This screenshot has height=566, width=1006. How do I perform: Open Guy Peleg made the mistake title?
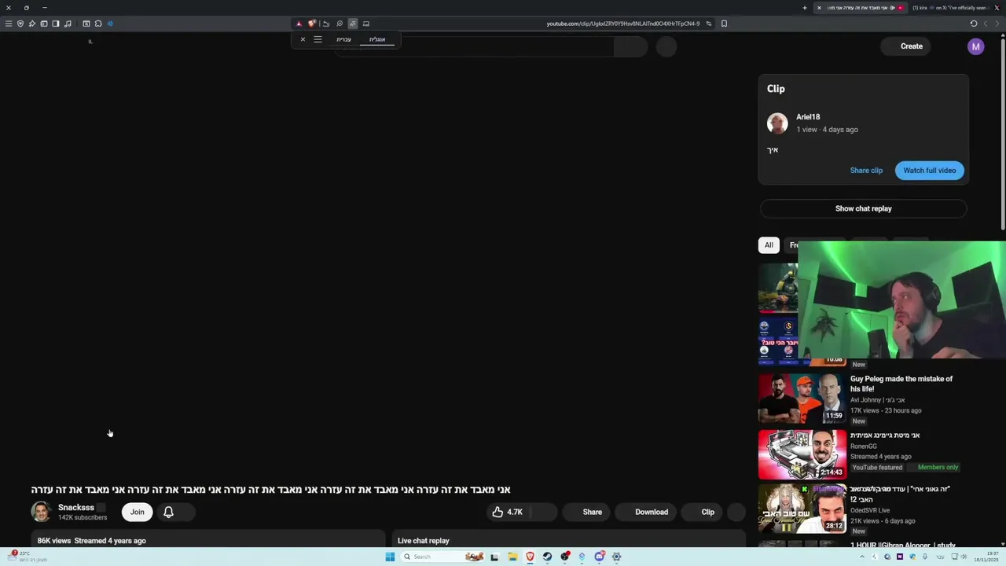tap(901, 384)
